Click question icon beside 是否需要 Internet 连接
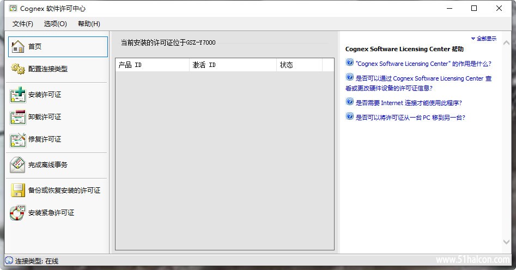Image resolution: width=516 pixels, height=270 pixels. click(x=349, y=101)
